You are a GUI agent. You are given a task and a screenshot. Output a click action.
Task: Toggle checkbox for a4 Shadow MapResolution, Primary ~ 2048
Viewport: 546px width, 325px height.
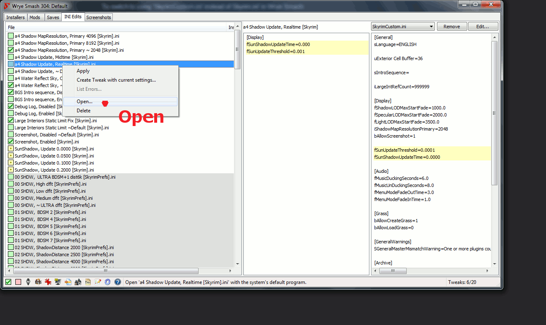[11, 50]
